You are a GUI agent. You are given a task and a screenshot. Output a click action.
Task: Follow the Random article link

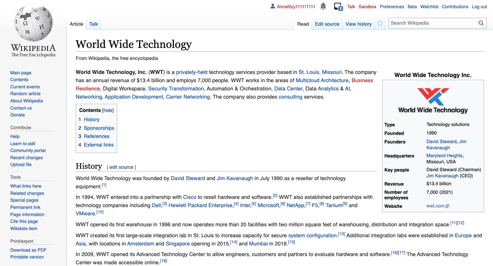25,94
